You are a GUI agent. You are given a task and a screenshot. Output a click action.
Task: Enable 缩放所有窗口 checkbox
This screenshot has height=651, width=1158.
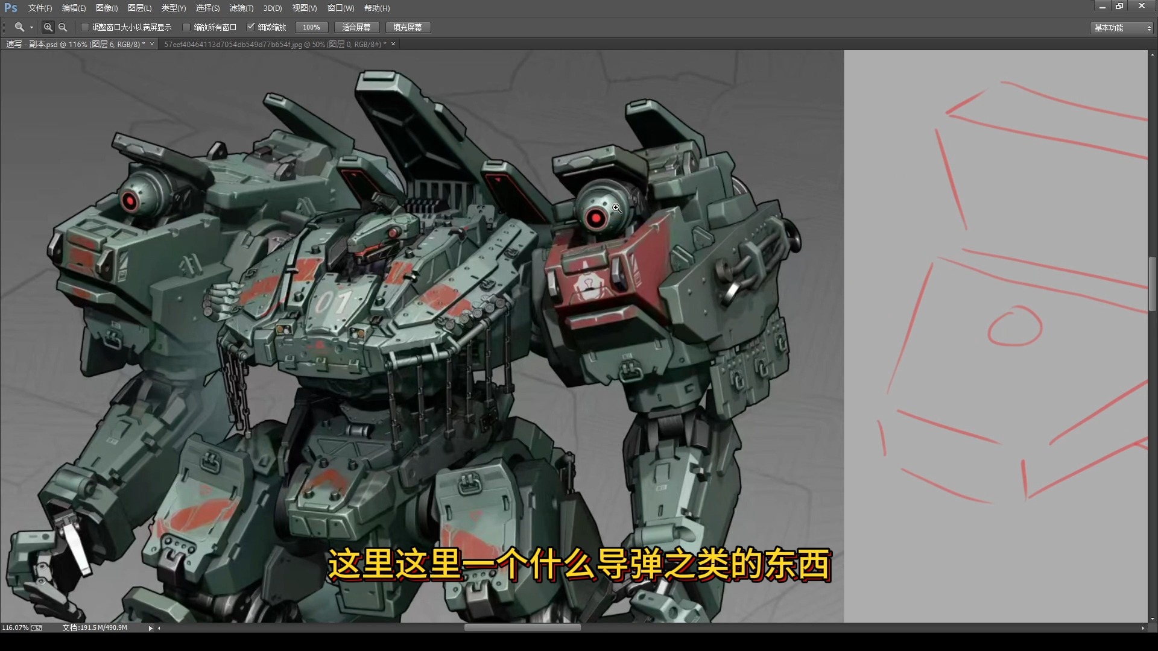(x=186, y=27)
